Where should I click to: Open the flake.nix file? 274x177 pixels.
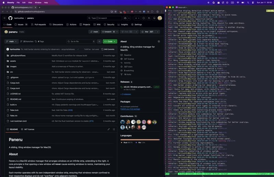[14, 115]
